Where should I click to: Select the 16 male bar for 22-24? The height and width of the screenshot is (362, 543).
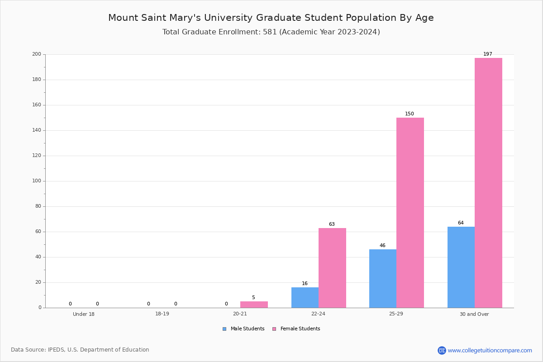coord(305,298)
